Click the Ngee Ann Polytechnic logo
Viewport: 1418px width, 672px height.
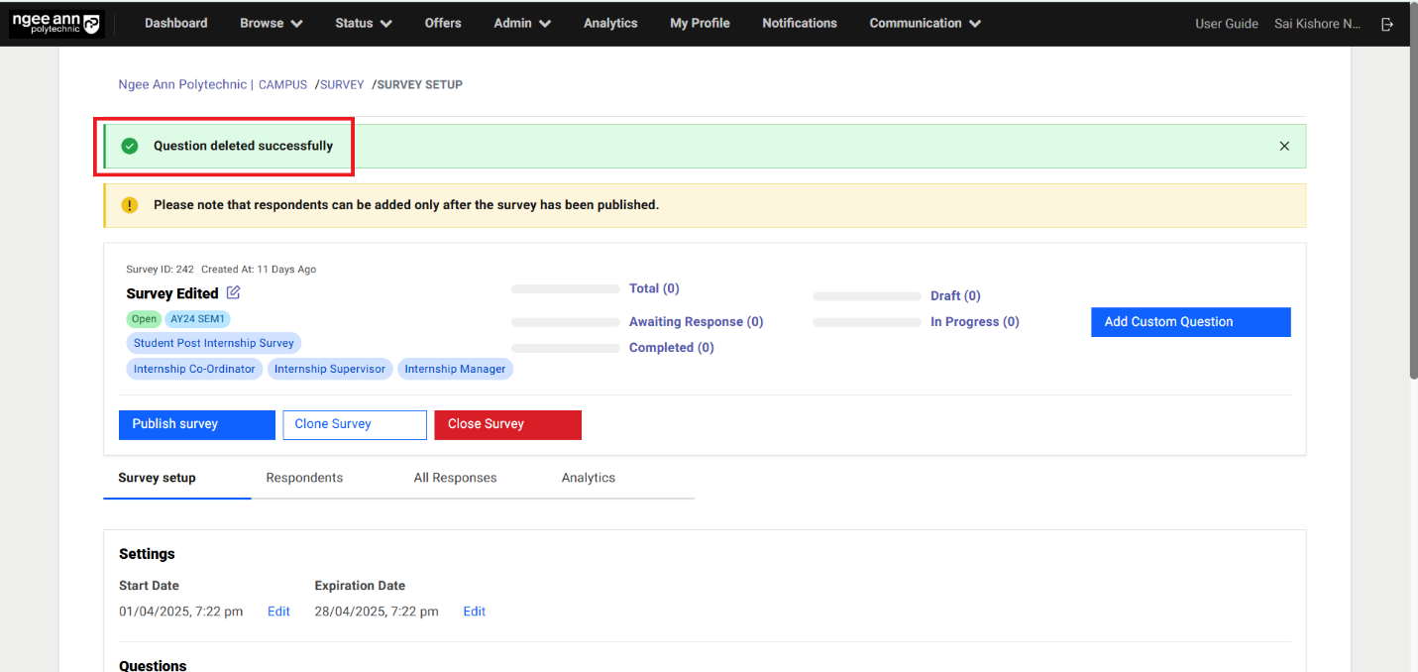coord(56,24)
